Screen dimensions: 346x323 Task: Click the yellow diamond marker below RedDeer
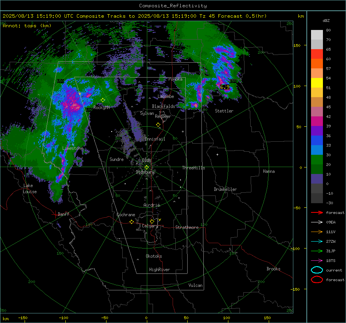click(x=158, y=125)
